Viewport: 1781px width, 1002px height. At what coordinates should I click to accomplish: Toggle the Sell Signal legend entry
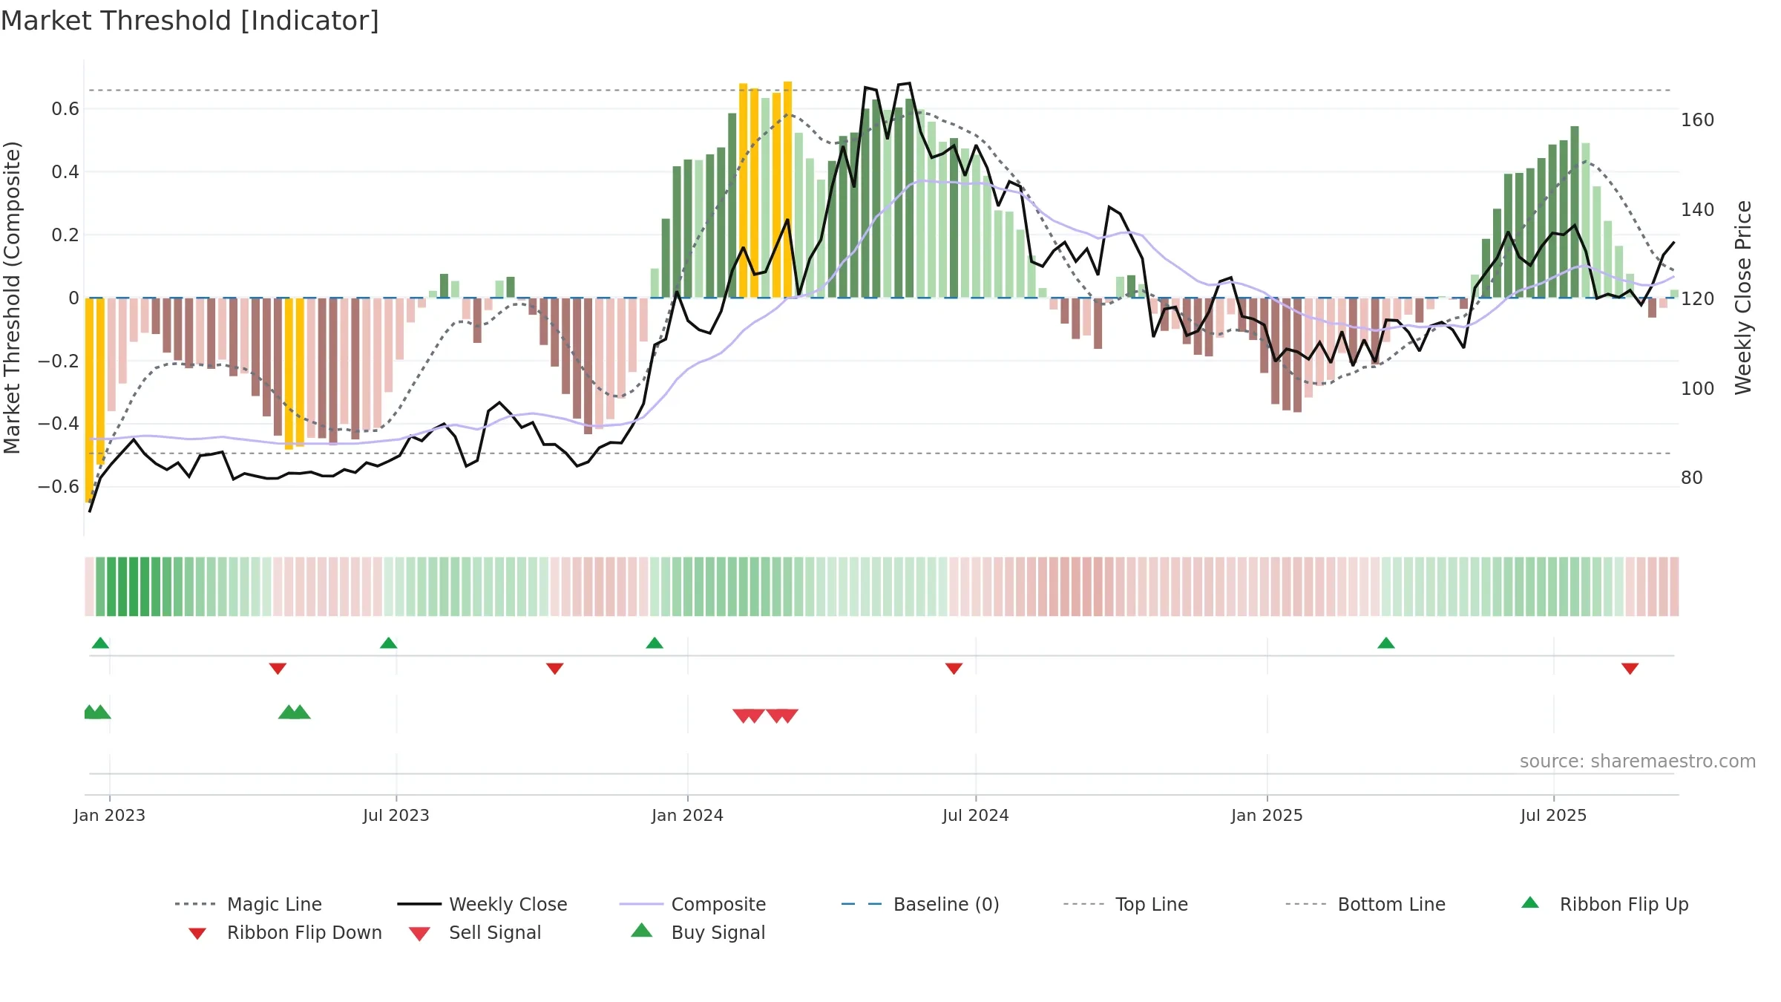475,933
